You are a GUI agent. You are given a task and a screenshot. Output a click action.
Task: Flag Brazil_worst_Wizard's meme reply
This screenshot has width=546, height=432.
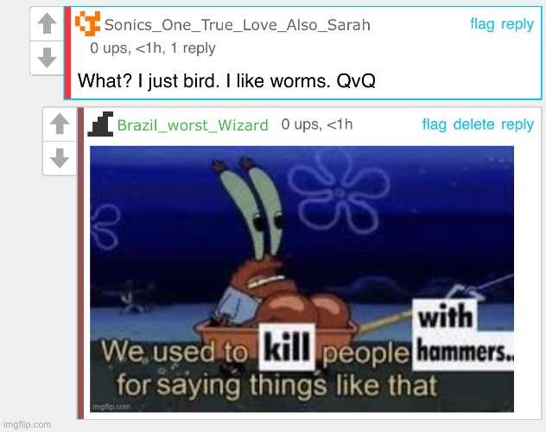pyautogui.click(x=435, y=124)
